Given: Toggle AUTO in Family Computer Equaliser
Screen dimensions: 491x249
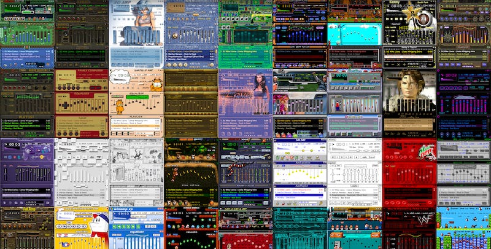Looking at the screenshot, I should coord(65,97).
